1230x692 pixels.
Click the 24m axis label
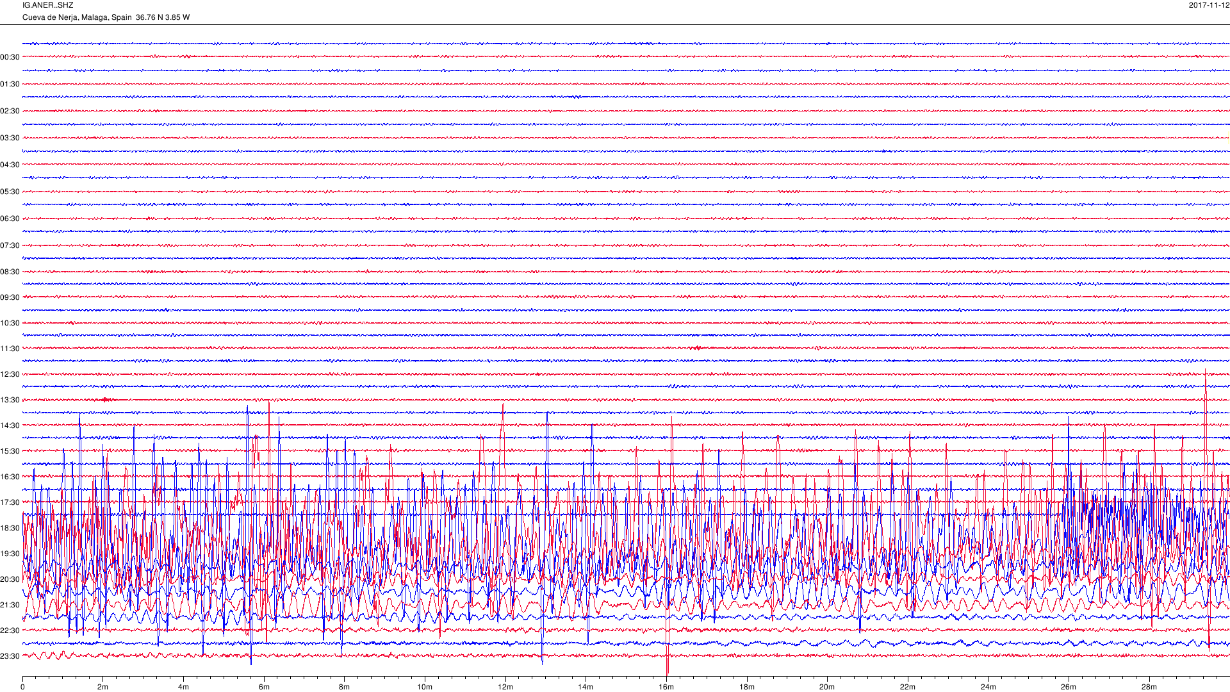988,687
